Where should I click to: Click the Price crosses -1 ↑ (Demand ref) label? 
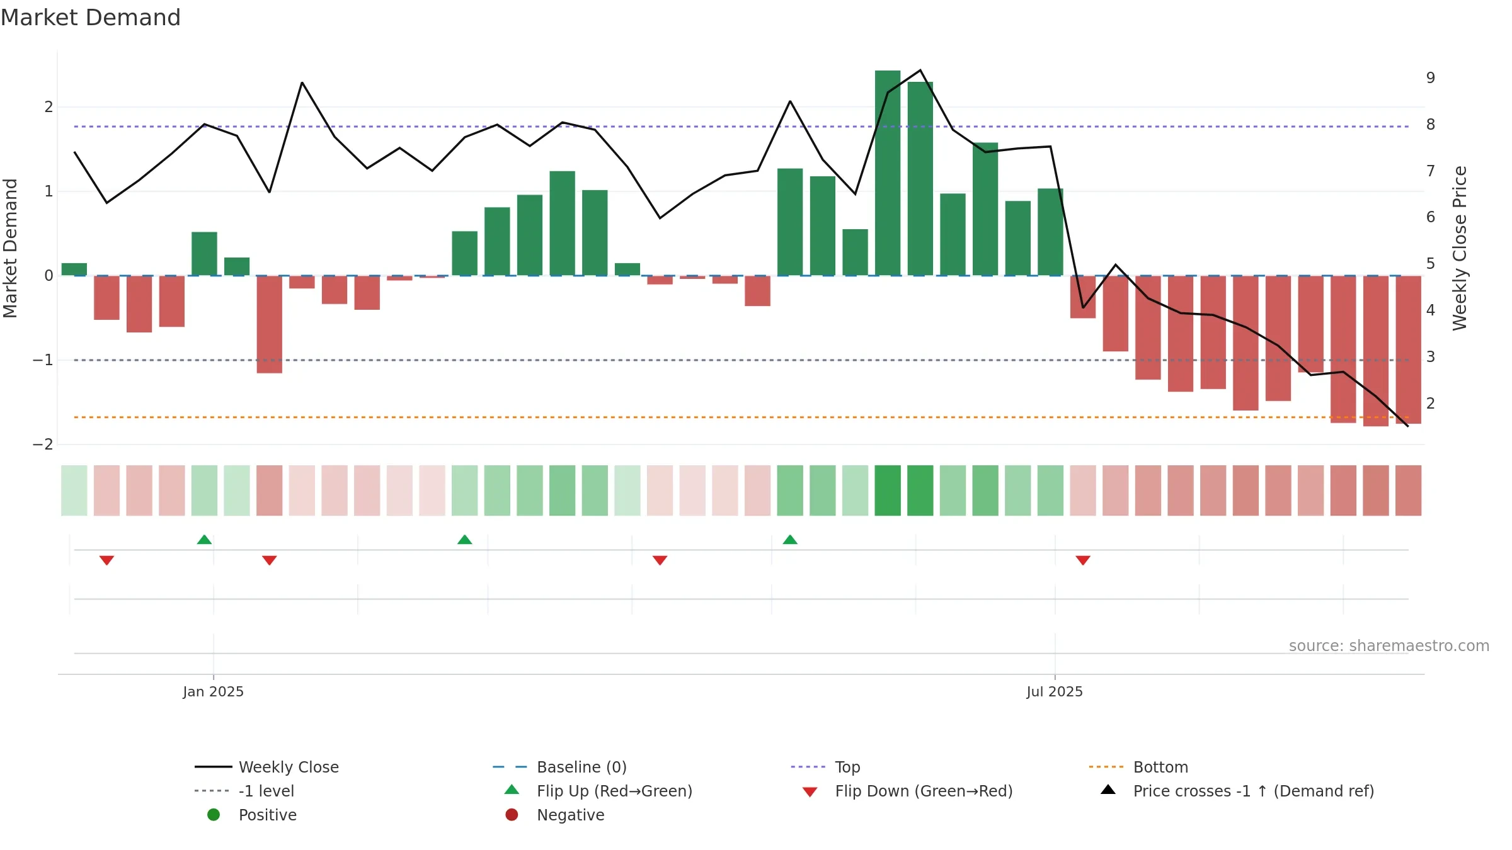tap(1254, 791)
